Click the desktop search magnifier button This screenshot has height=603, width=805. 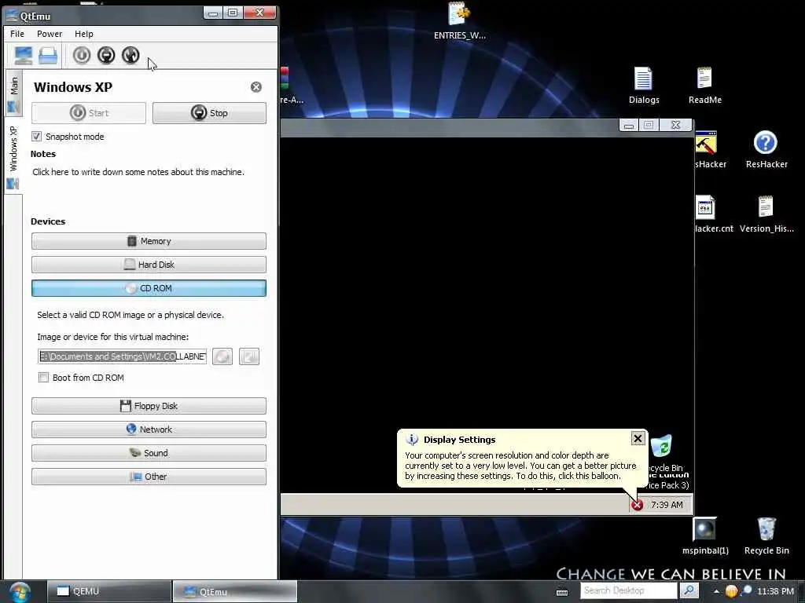(x=689, y=590)
